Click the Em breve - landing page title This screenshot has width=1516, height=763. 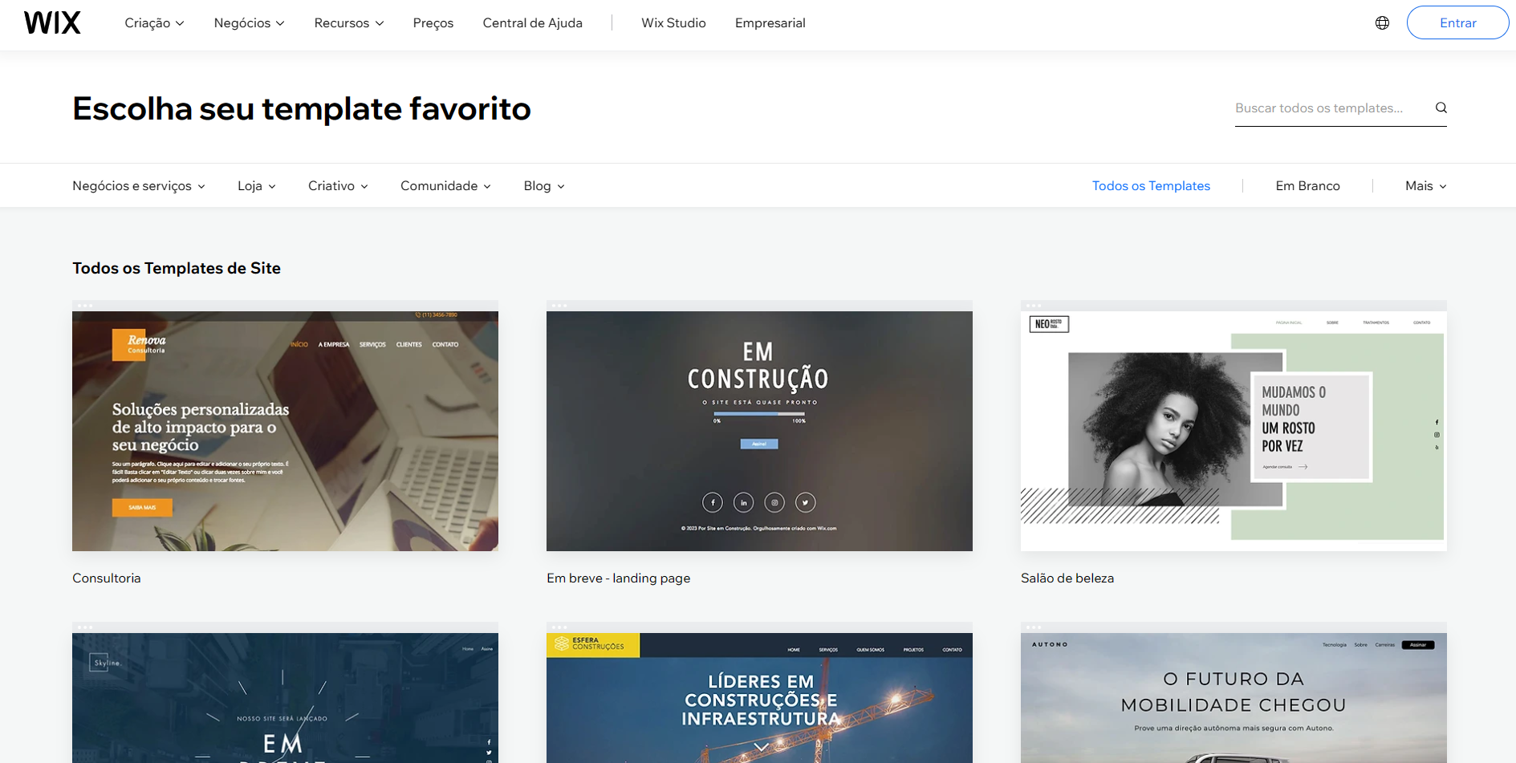(x=618, y=578)
